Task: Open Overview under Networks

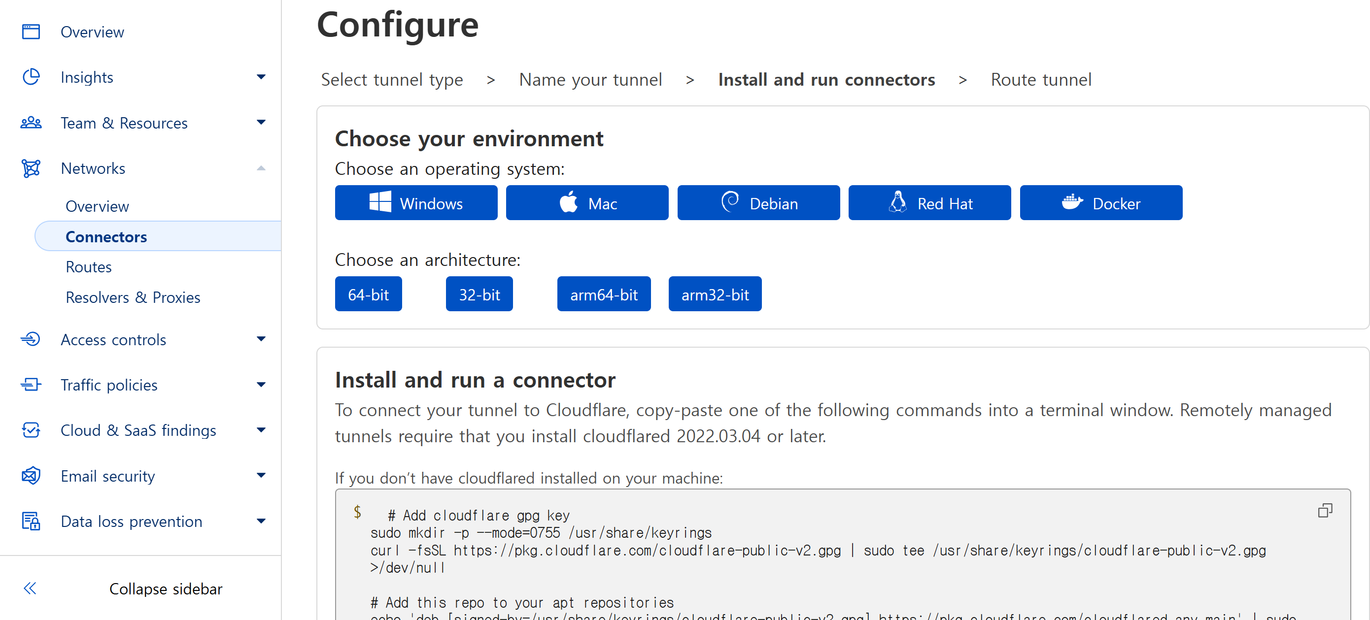Action: [x=97, y=206]
